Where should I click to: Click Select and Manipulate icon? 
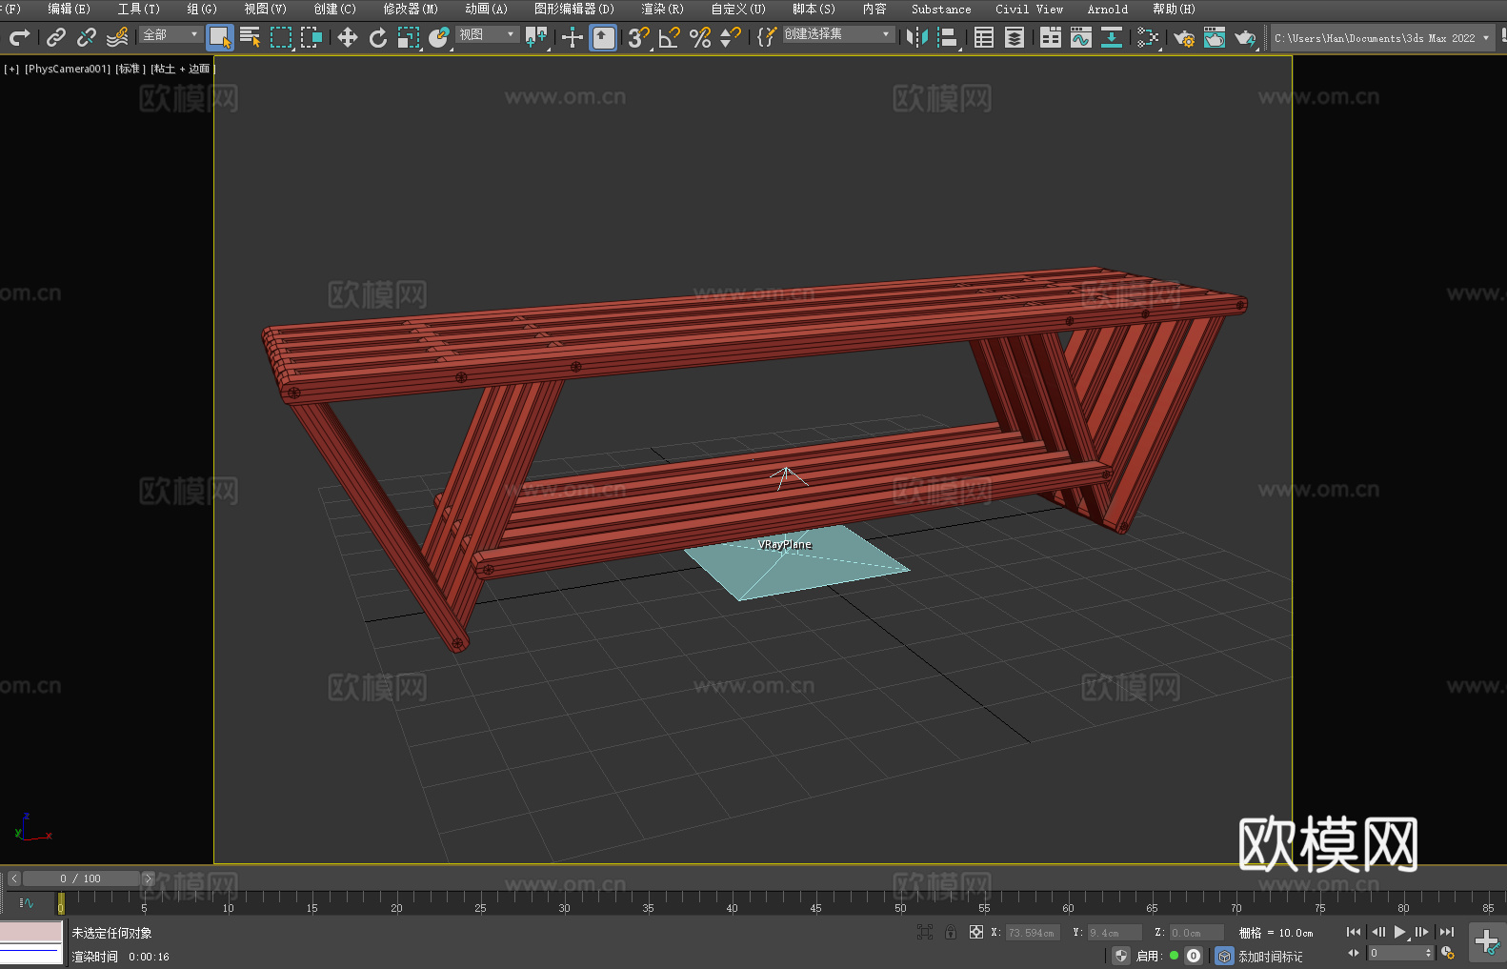click(x=573, y=37)
